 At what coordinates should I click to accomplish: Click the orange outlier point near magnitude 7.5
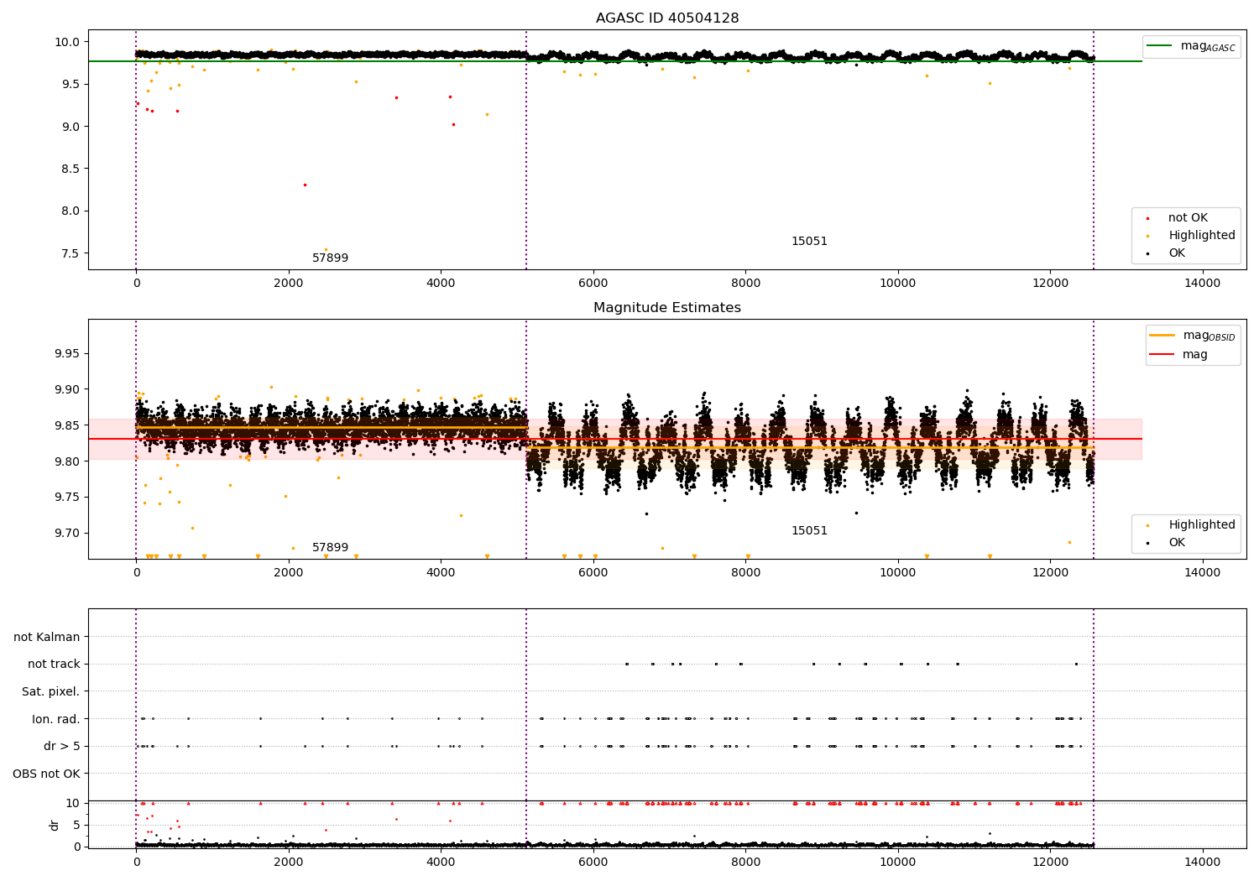tap(326, 249)
